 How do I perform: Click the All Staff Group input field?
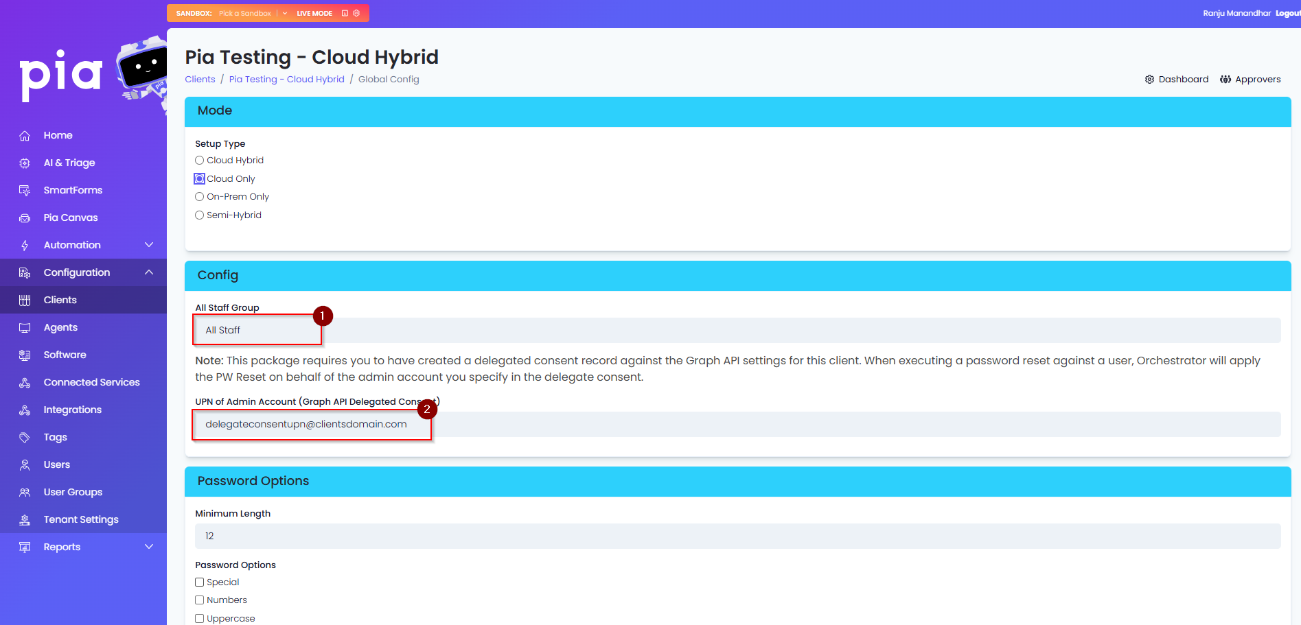(738, 330)
